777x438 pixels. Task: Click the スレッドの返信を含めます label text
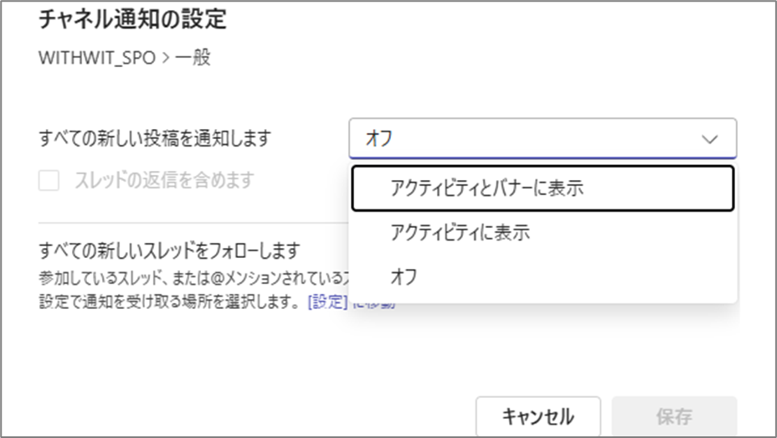(163, 179)
